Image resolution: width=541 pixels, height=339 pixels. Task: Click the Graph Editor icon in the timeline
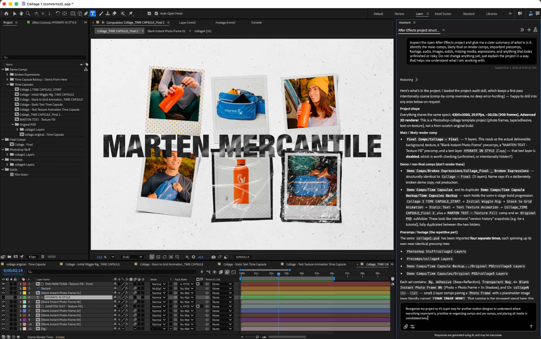coord(234,272)
